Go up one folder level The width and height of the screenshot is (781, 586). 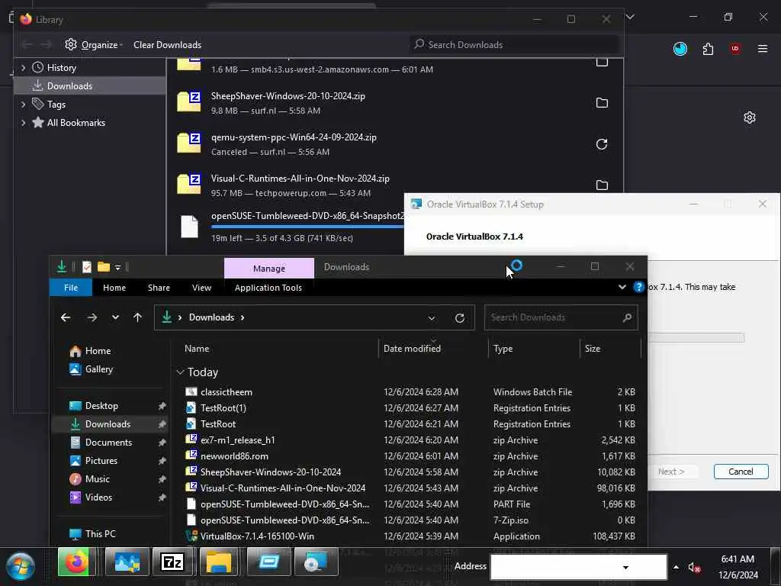point(137,317)
